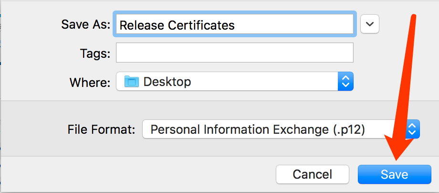This screenshot has height=193, width=439.
Task: Expand the dialog using the chevron button
Action: (x=370, y=24)
